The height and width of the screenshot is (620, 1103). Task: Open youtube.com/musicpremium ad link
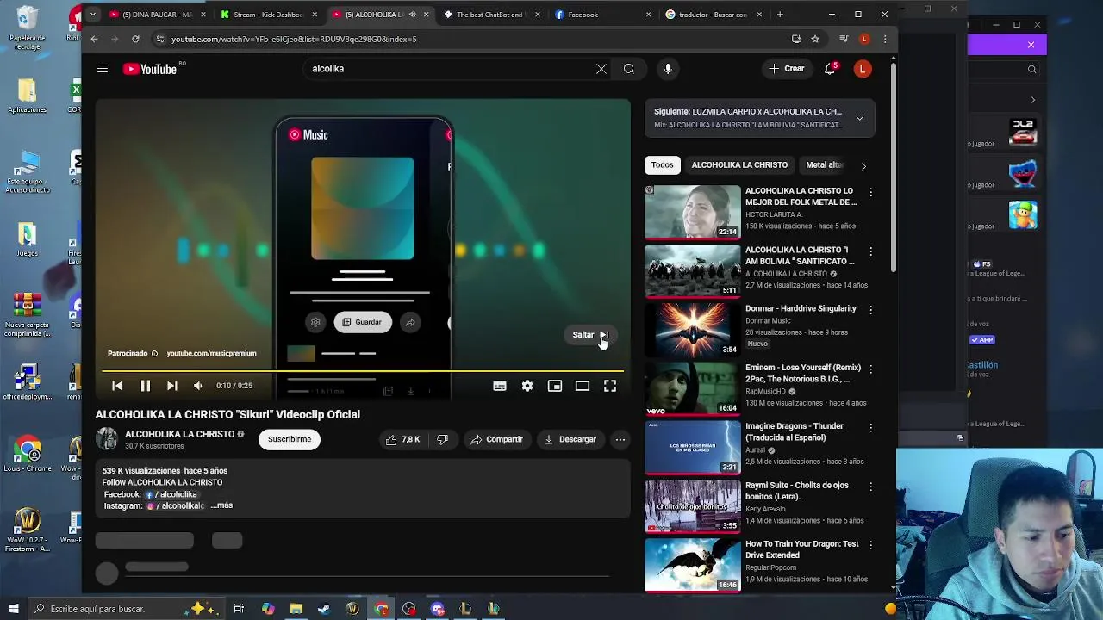point(211,353)
